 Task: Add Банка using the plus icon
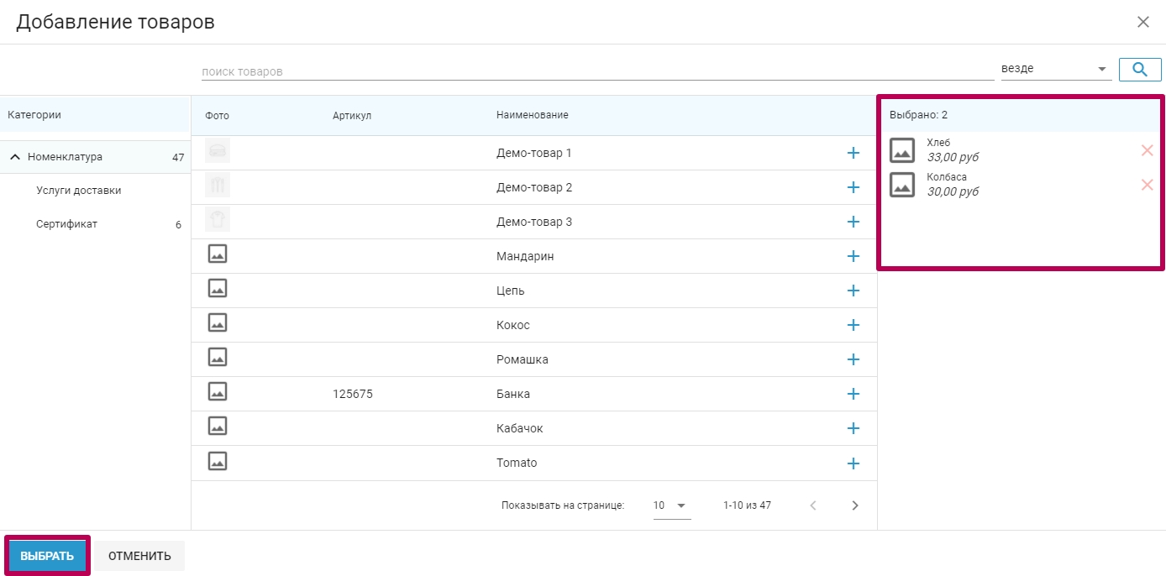point(853,394)
